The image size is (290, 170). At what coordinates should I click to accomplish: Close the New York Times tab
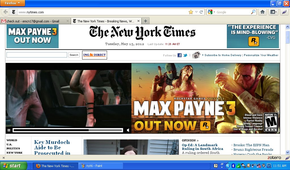pos(138,21)
